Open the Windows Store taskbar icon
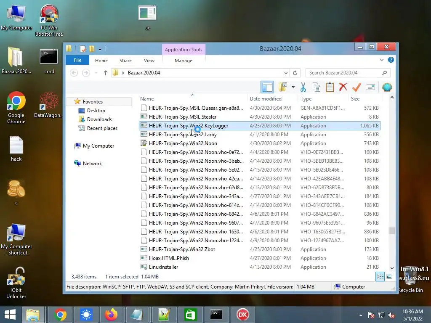 [x=191, y=315]
